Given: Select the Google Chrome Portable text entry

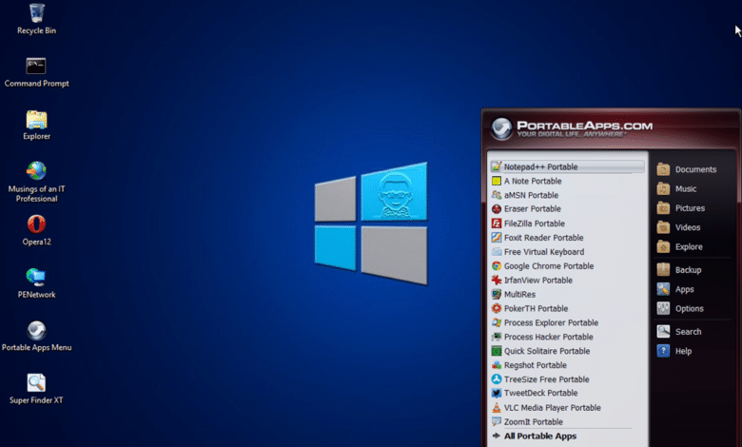Looking at the screenshot, I should (x=549, y=266).
